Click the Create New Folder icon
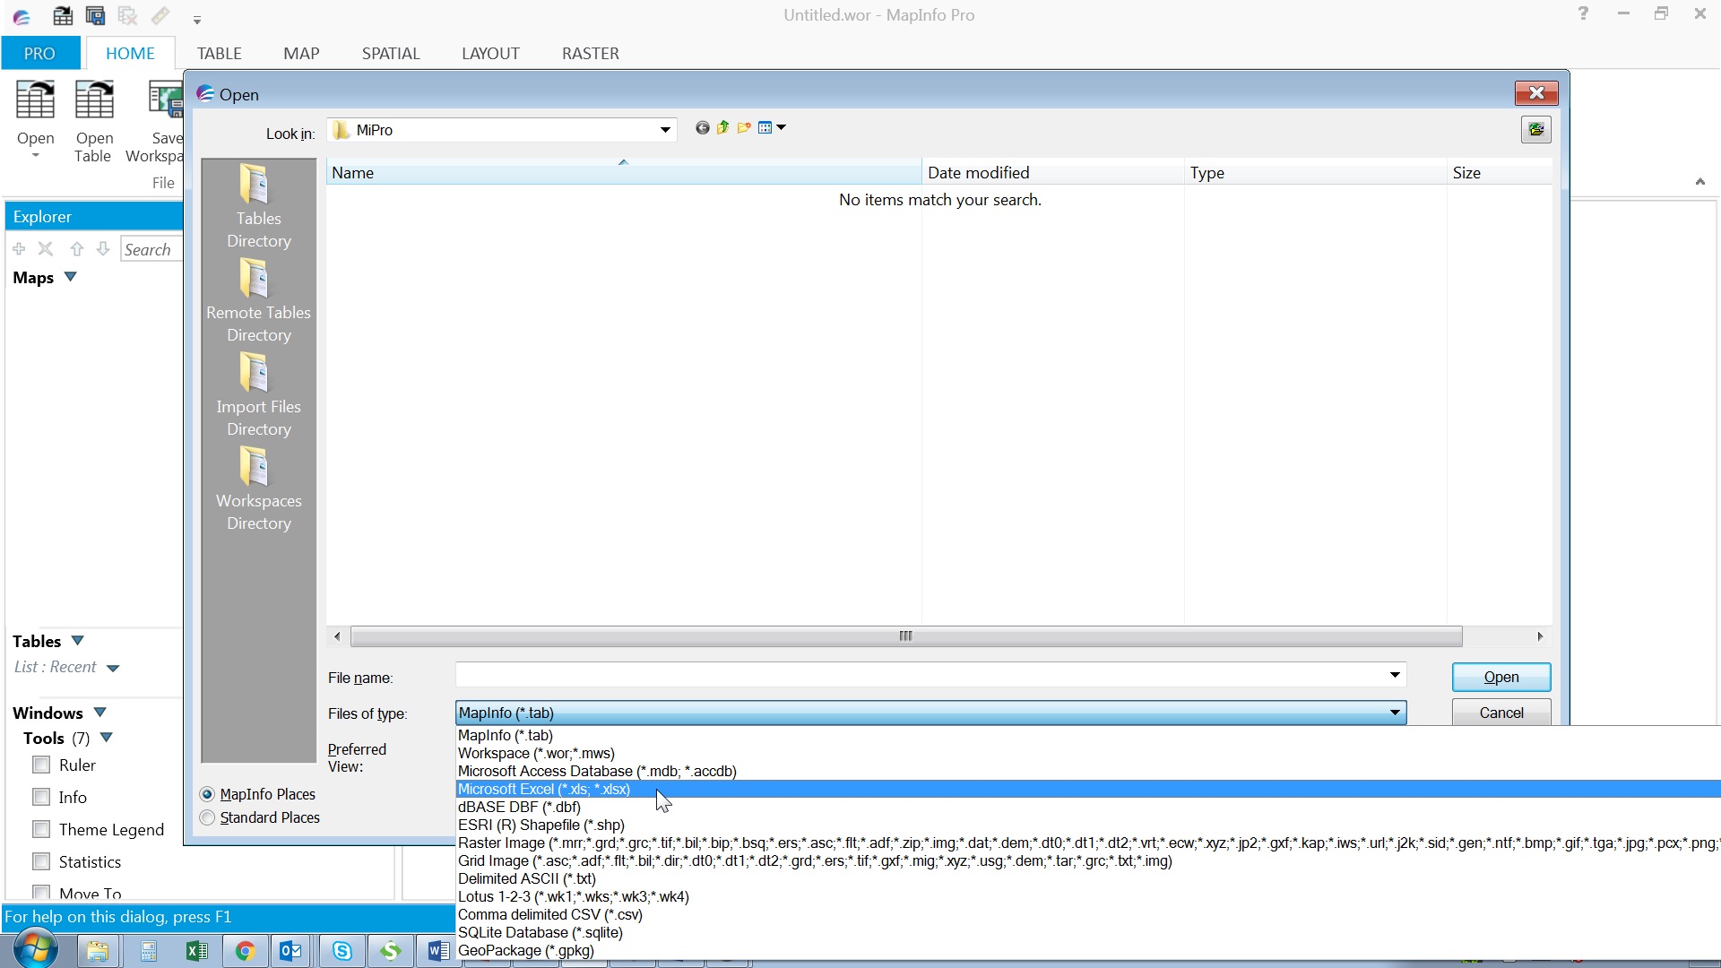 pos(744,128)
